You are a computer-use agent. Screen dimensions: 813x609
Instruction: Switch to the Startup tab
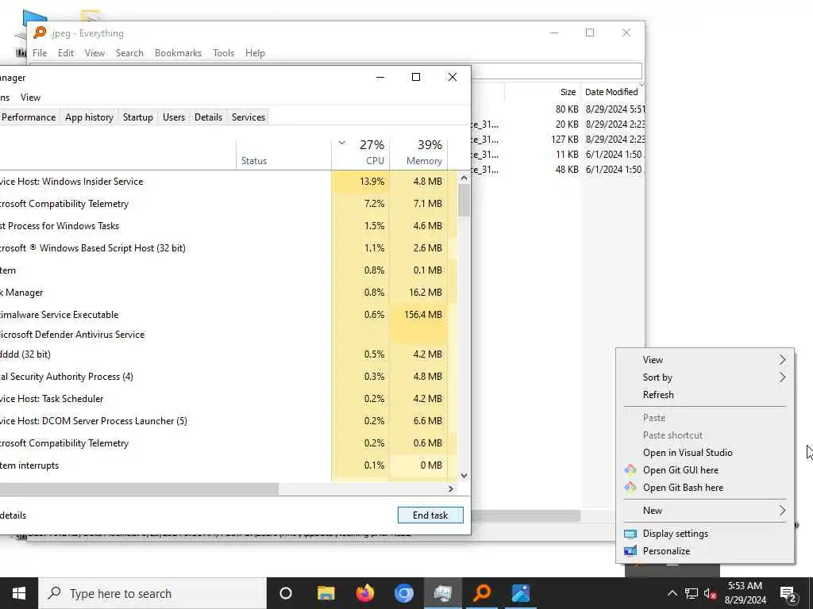(137, 117)
